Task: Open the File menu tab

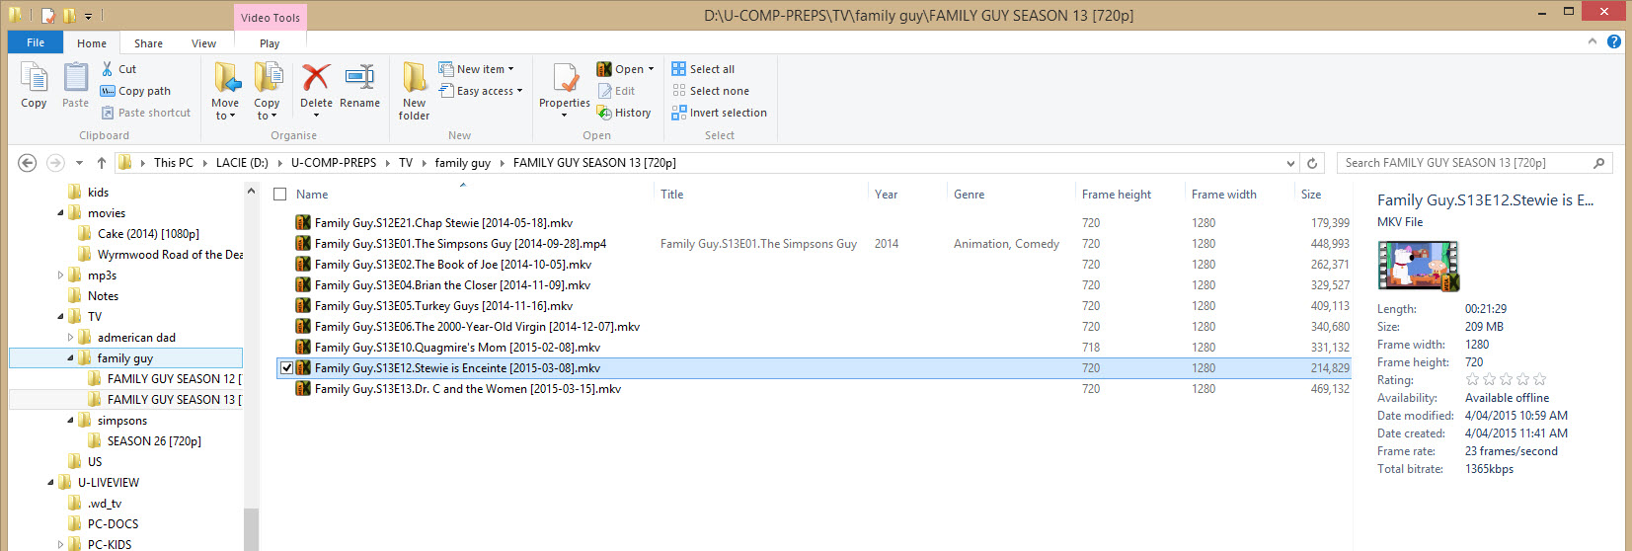Action: pyautogui.click(x=36, y=42)
